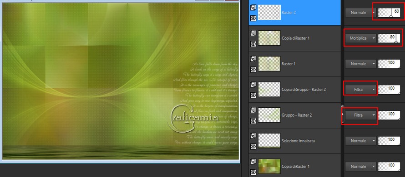405x177 pixels.
Task: Click opacity slider showing 80 on Copia diRaster 1
Action: [x=389, y=38]
